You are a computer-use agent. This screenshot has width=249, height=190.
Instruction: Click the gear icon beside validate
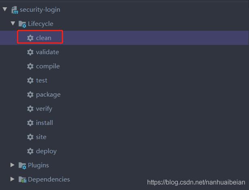[30, 52]
